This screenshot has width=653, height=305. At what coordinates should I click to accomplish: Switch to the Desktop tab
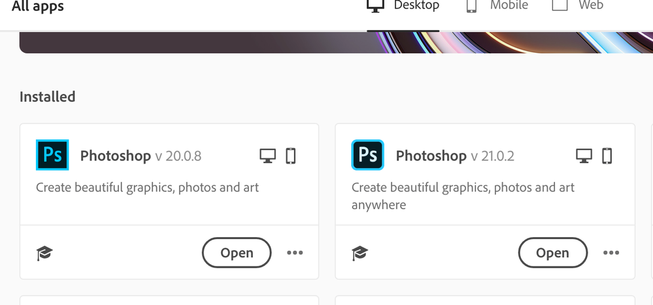pos(403,6)
